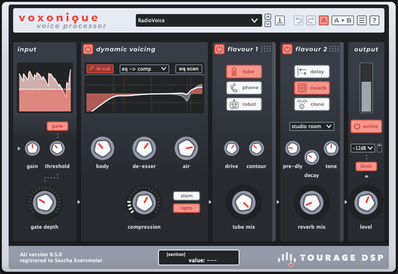Click the voxonique voice processor logo
The height and width of the screenshot is (274, 398).
click(62, 21)
